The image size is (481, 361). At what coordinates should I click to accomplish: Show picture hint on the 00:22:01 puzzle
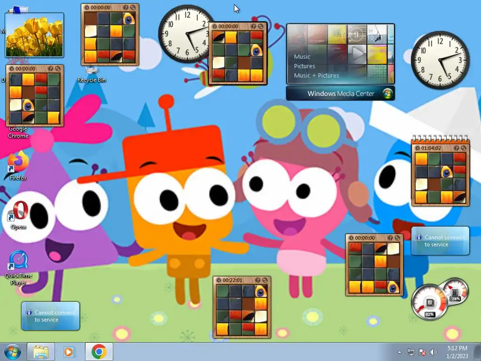pyautogui.click(x=258, y=280)
